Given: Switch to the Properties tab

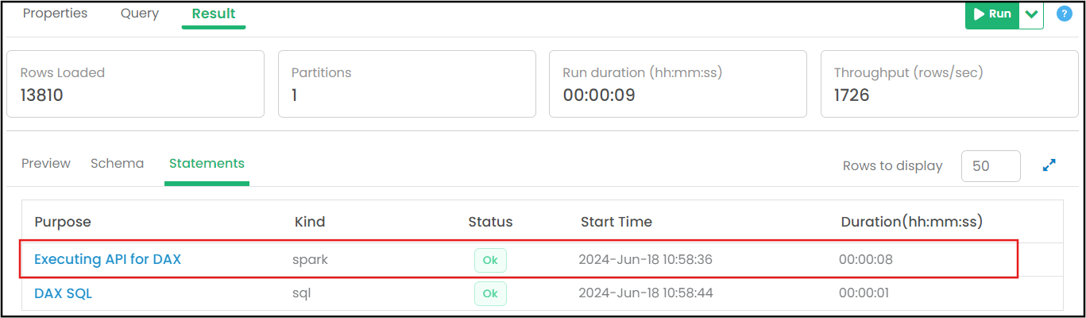Looking at the screenshot, I should [55, 14].
